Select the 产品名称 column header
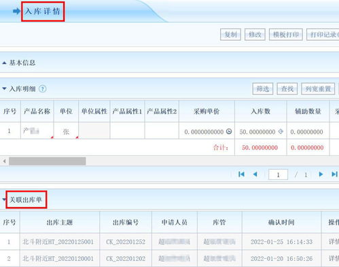The height and width of the screenshot is (267, 339). pos(37,111)
